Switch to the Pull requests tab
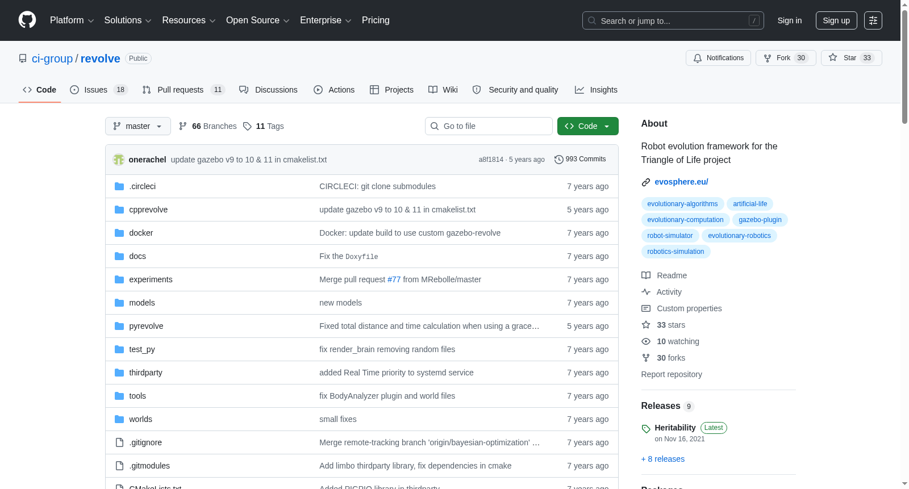Image resolution: width=909 pixels, height=489 pixels. [184, 90]
